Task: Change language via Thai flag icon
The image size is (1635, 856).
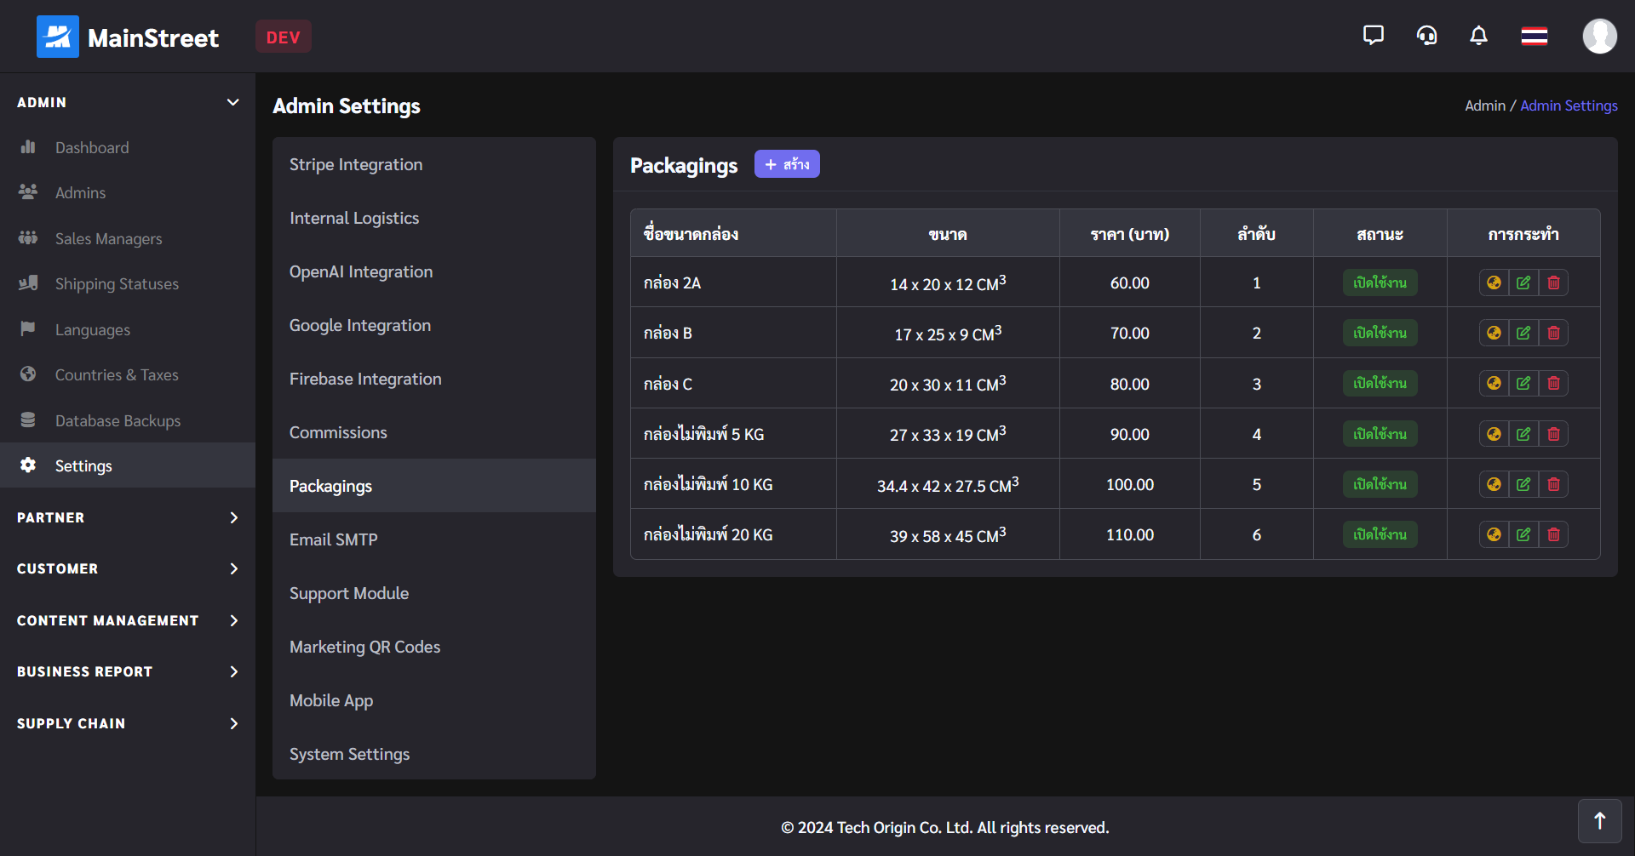Action: click(x=1535, y=36)
